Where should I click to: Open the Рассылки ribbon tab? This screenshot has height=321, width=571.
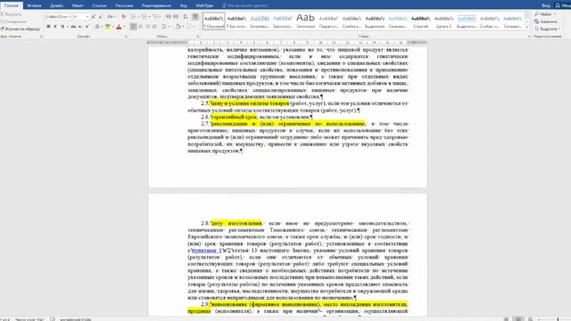click(x=124, y=5)
